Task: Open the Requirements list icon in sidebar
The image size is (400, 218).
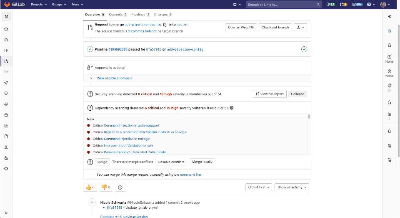Action: coord(6,72)
